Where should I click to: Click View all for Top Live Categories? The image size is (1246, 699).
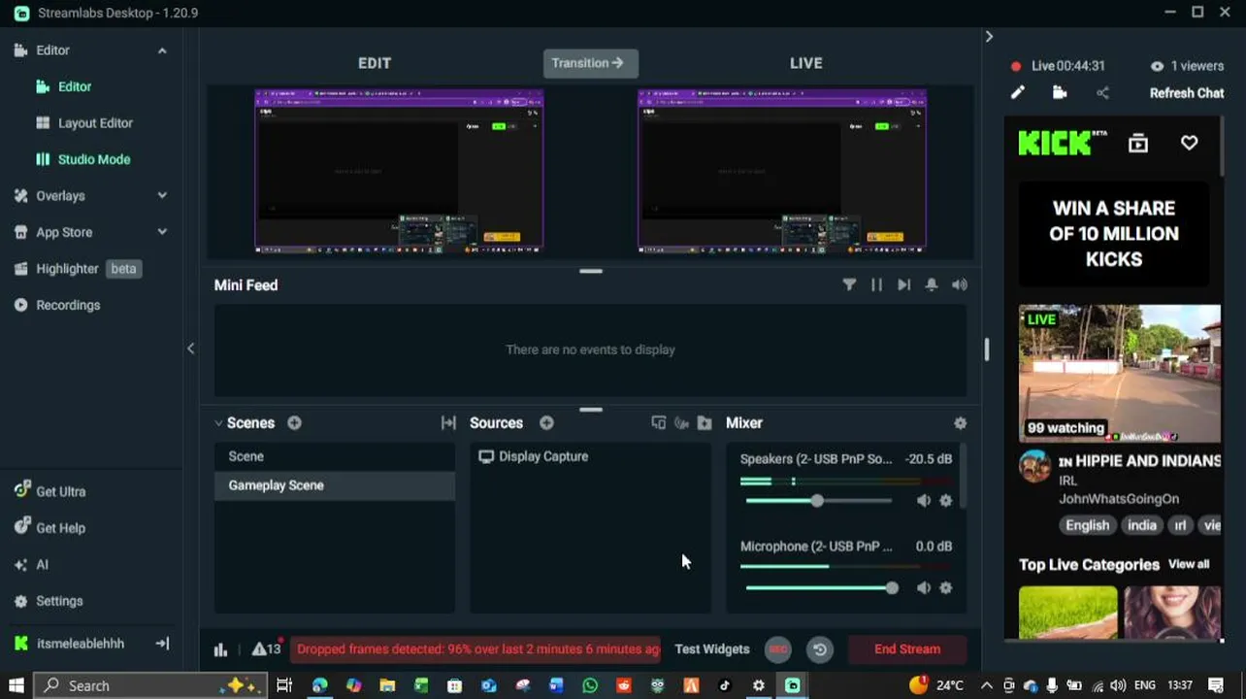click(x=1189, y=564)
